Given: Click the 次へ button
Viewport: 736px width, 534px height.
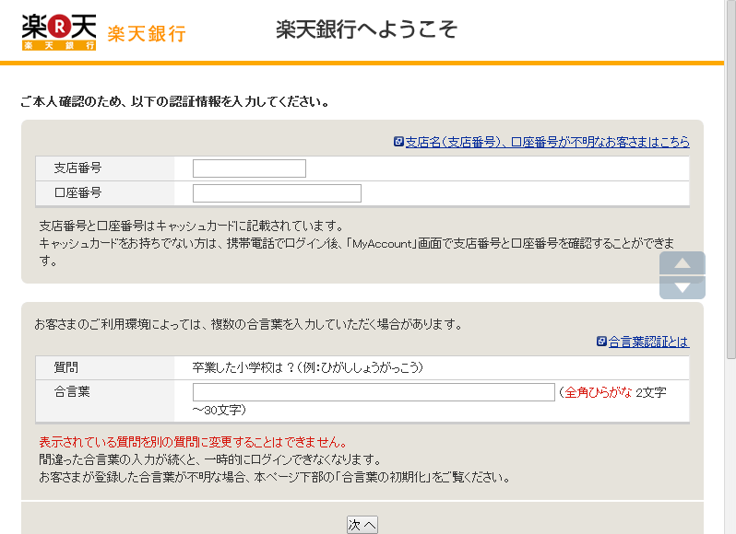Looking at the screenshot, I should 362,525.
